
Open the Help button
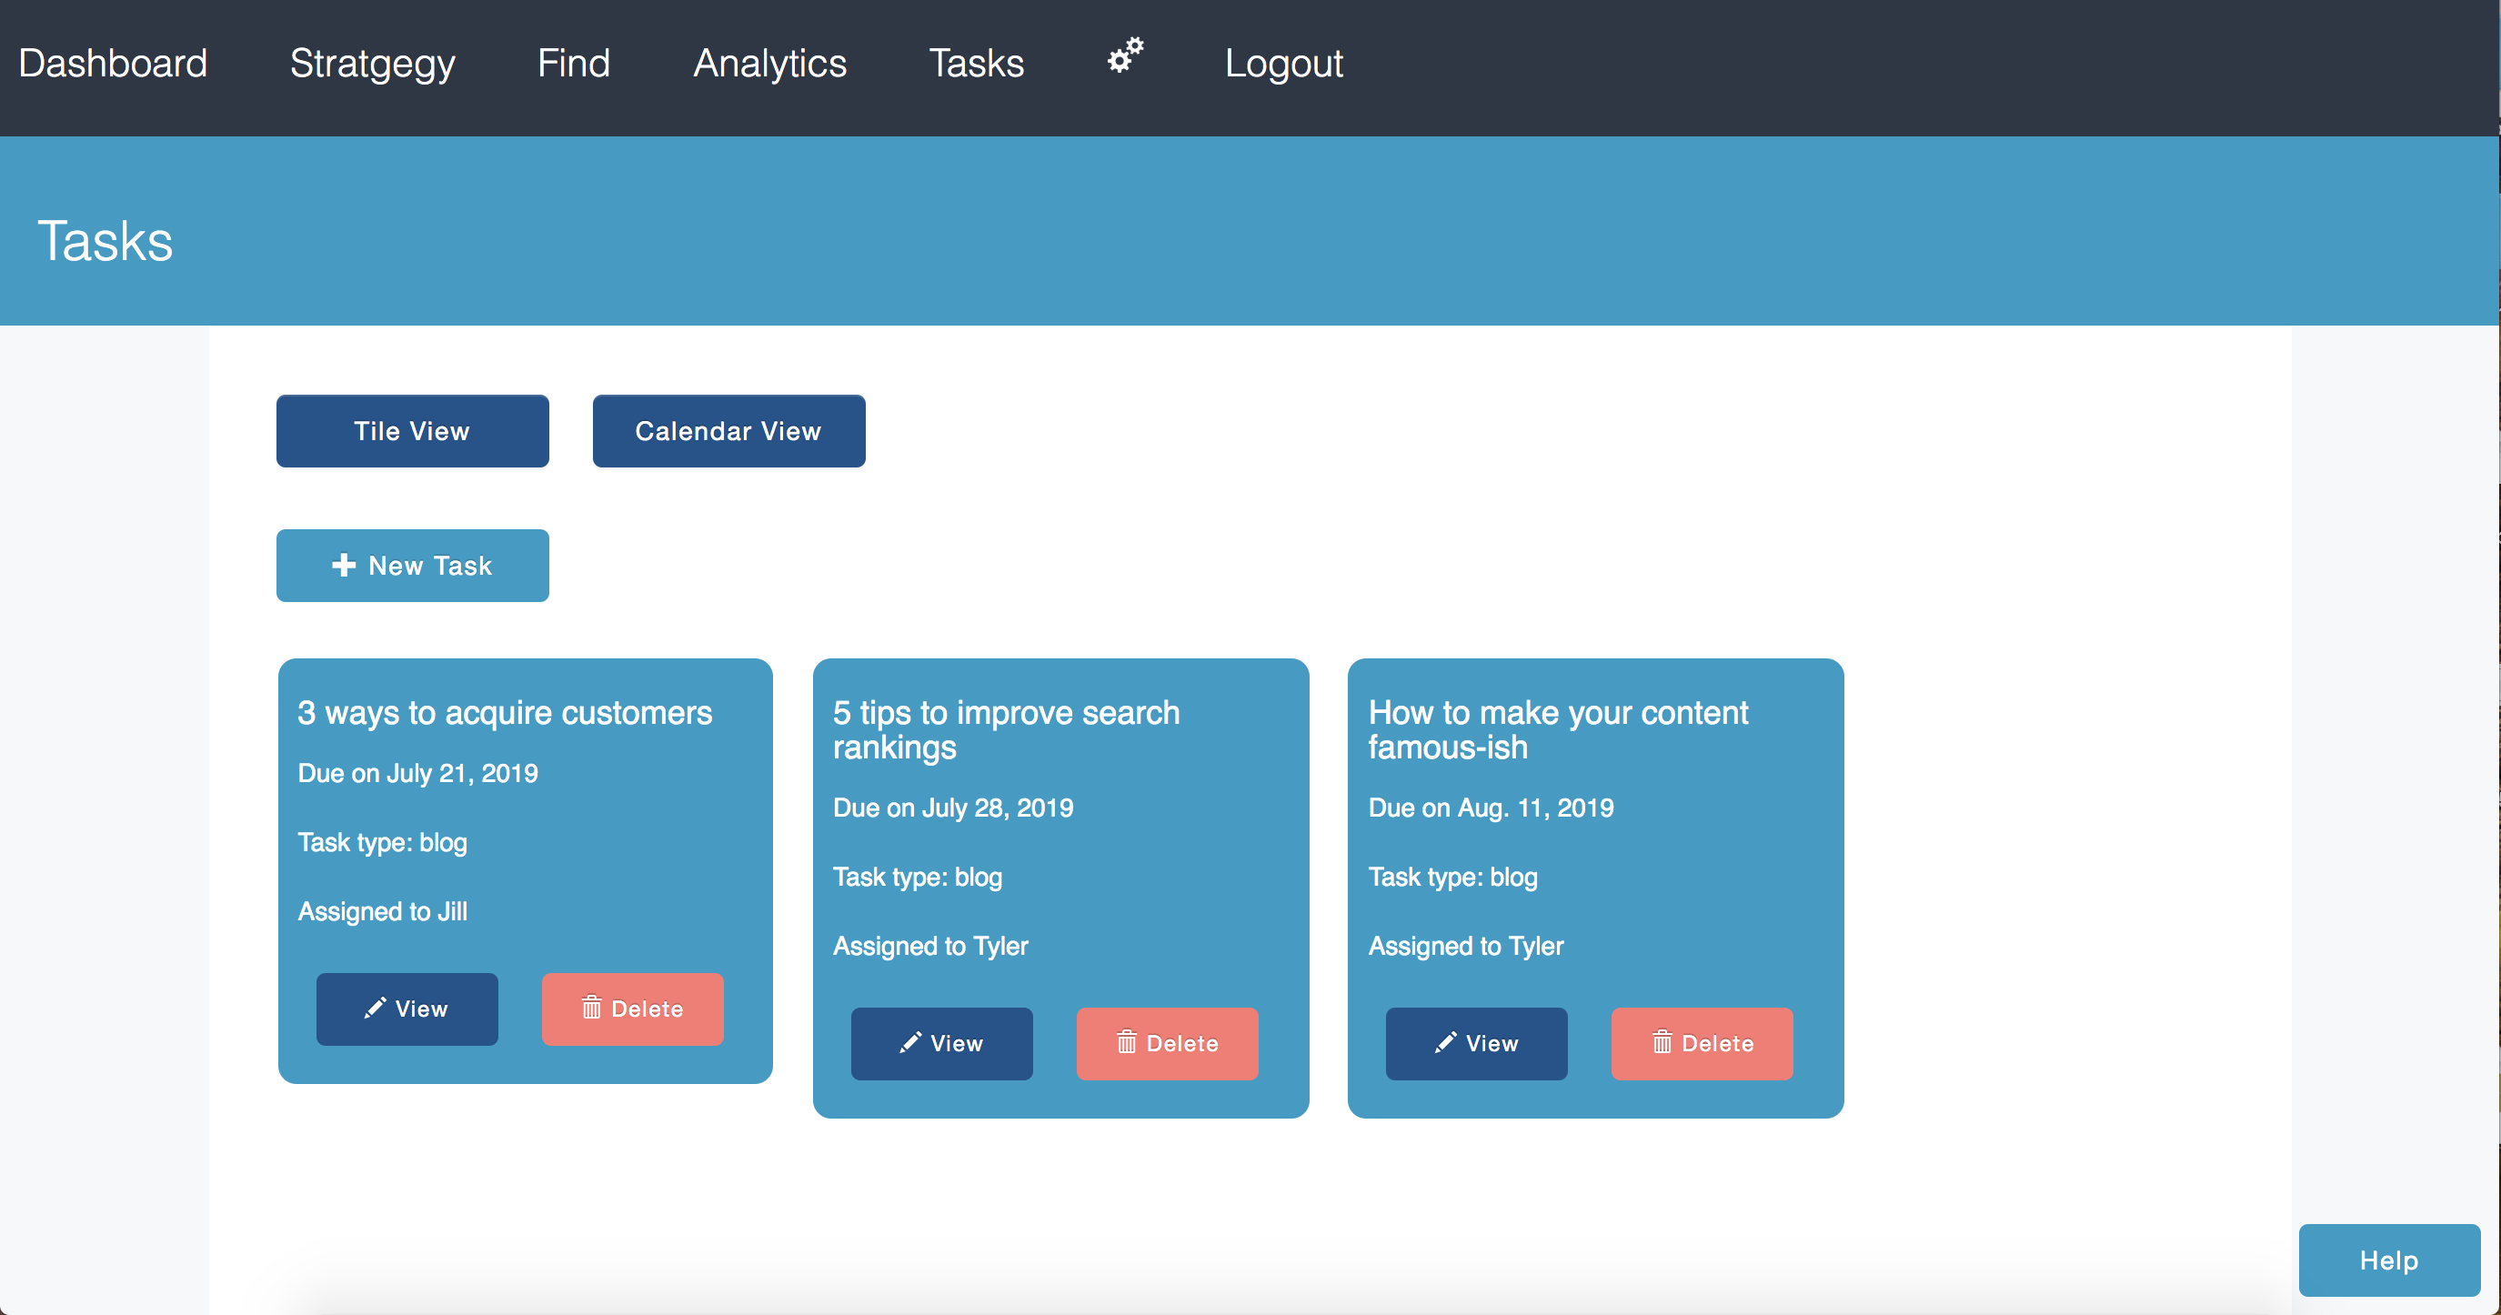pos(2388,1260)
